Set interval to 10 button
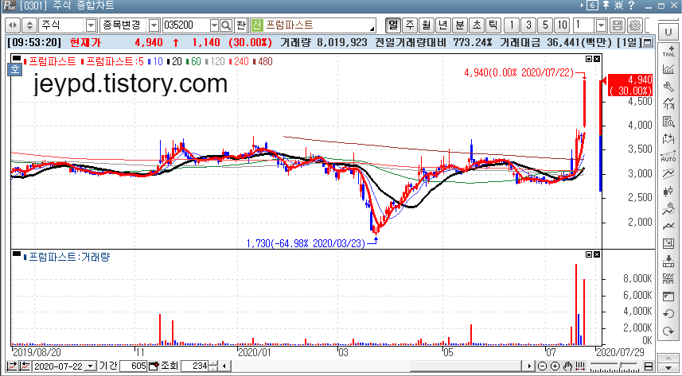 pyautogui.click(x=563, y=25)
